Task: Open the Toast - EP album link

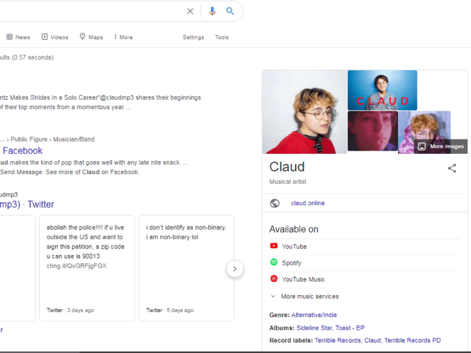Action: (350, 328)
